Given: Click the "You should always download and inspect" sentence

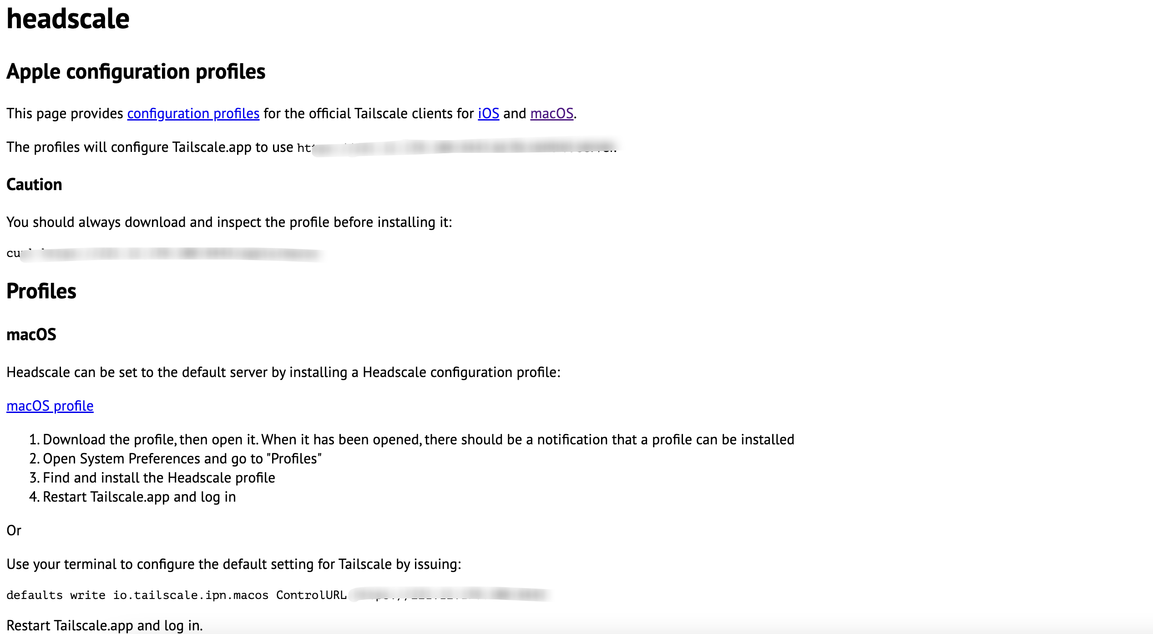Looking at the screenshot, I should pyautogui.click(x=229, y=222).
